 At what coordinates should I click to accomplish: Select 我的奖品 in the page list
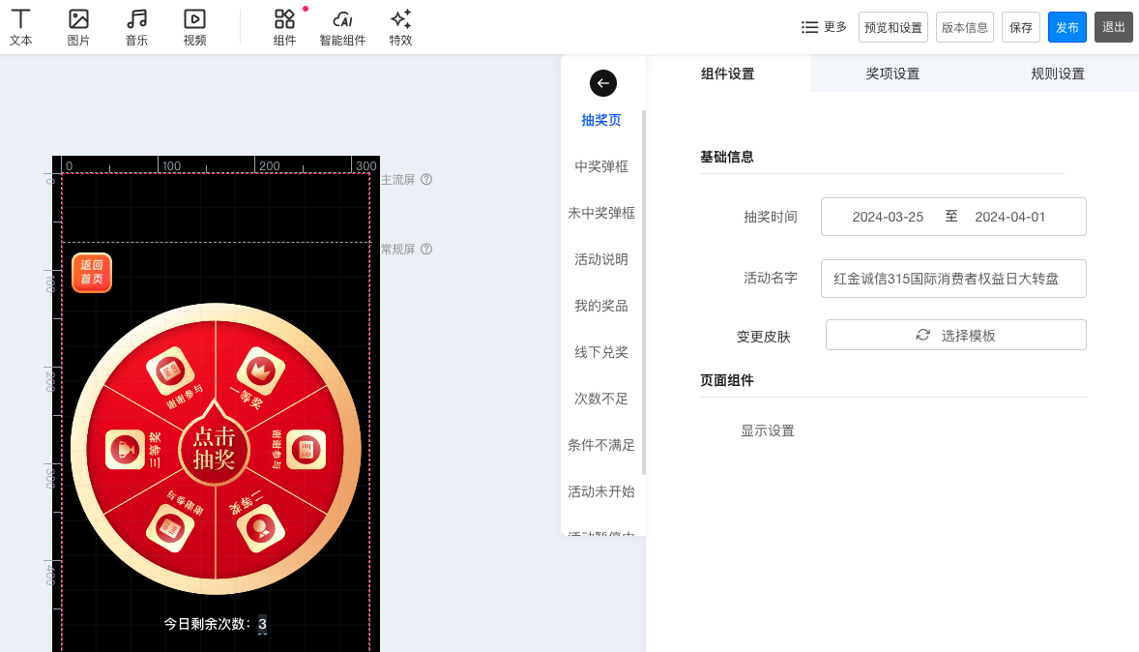601,306
